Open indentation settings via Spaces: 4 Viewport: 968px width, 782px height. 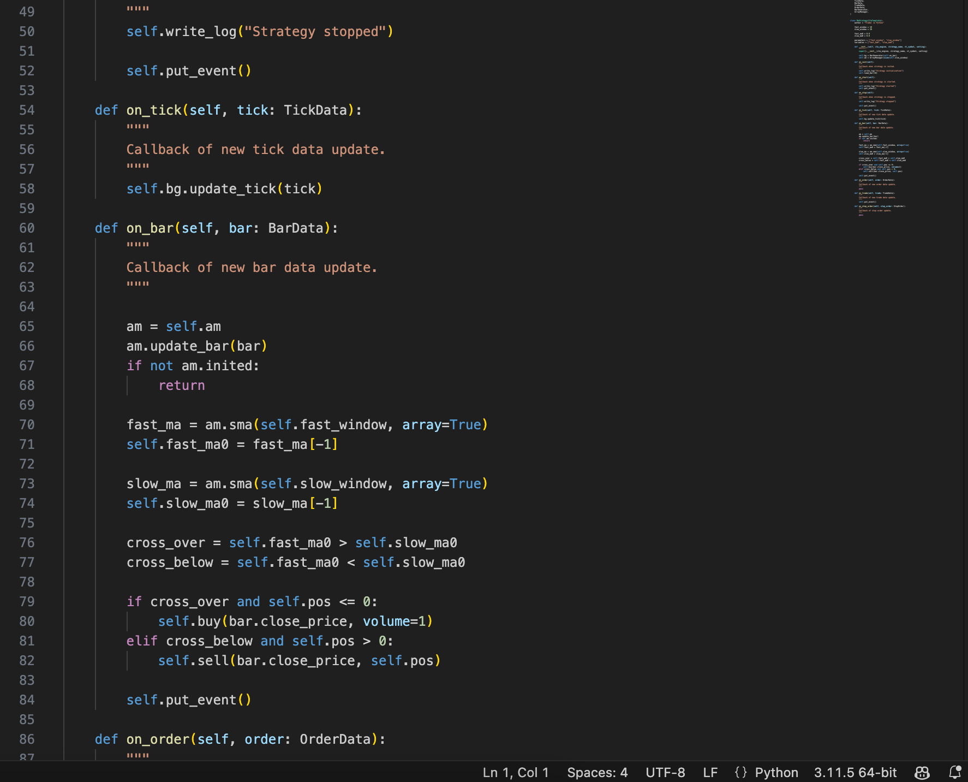[597, 772]
